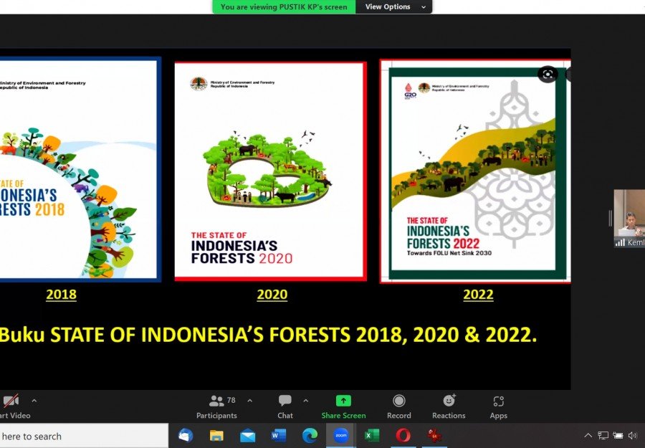
Task: Launch Microsoft Word from the taskbar
Action: [x=279, y=436]
